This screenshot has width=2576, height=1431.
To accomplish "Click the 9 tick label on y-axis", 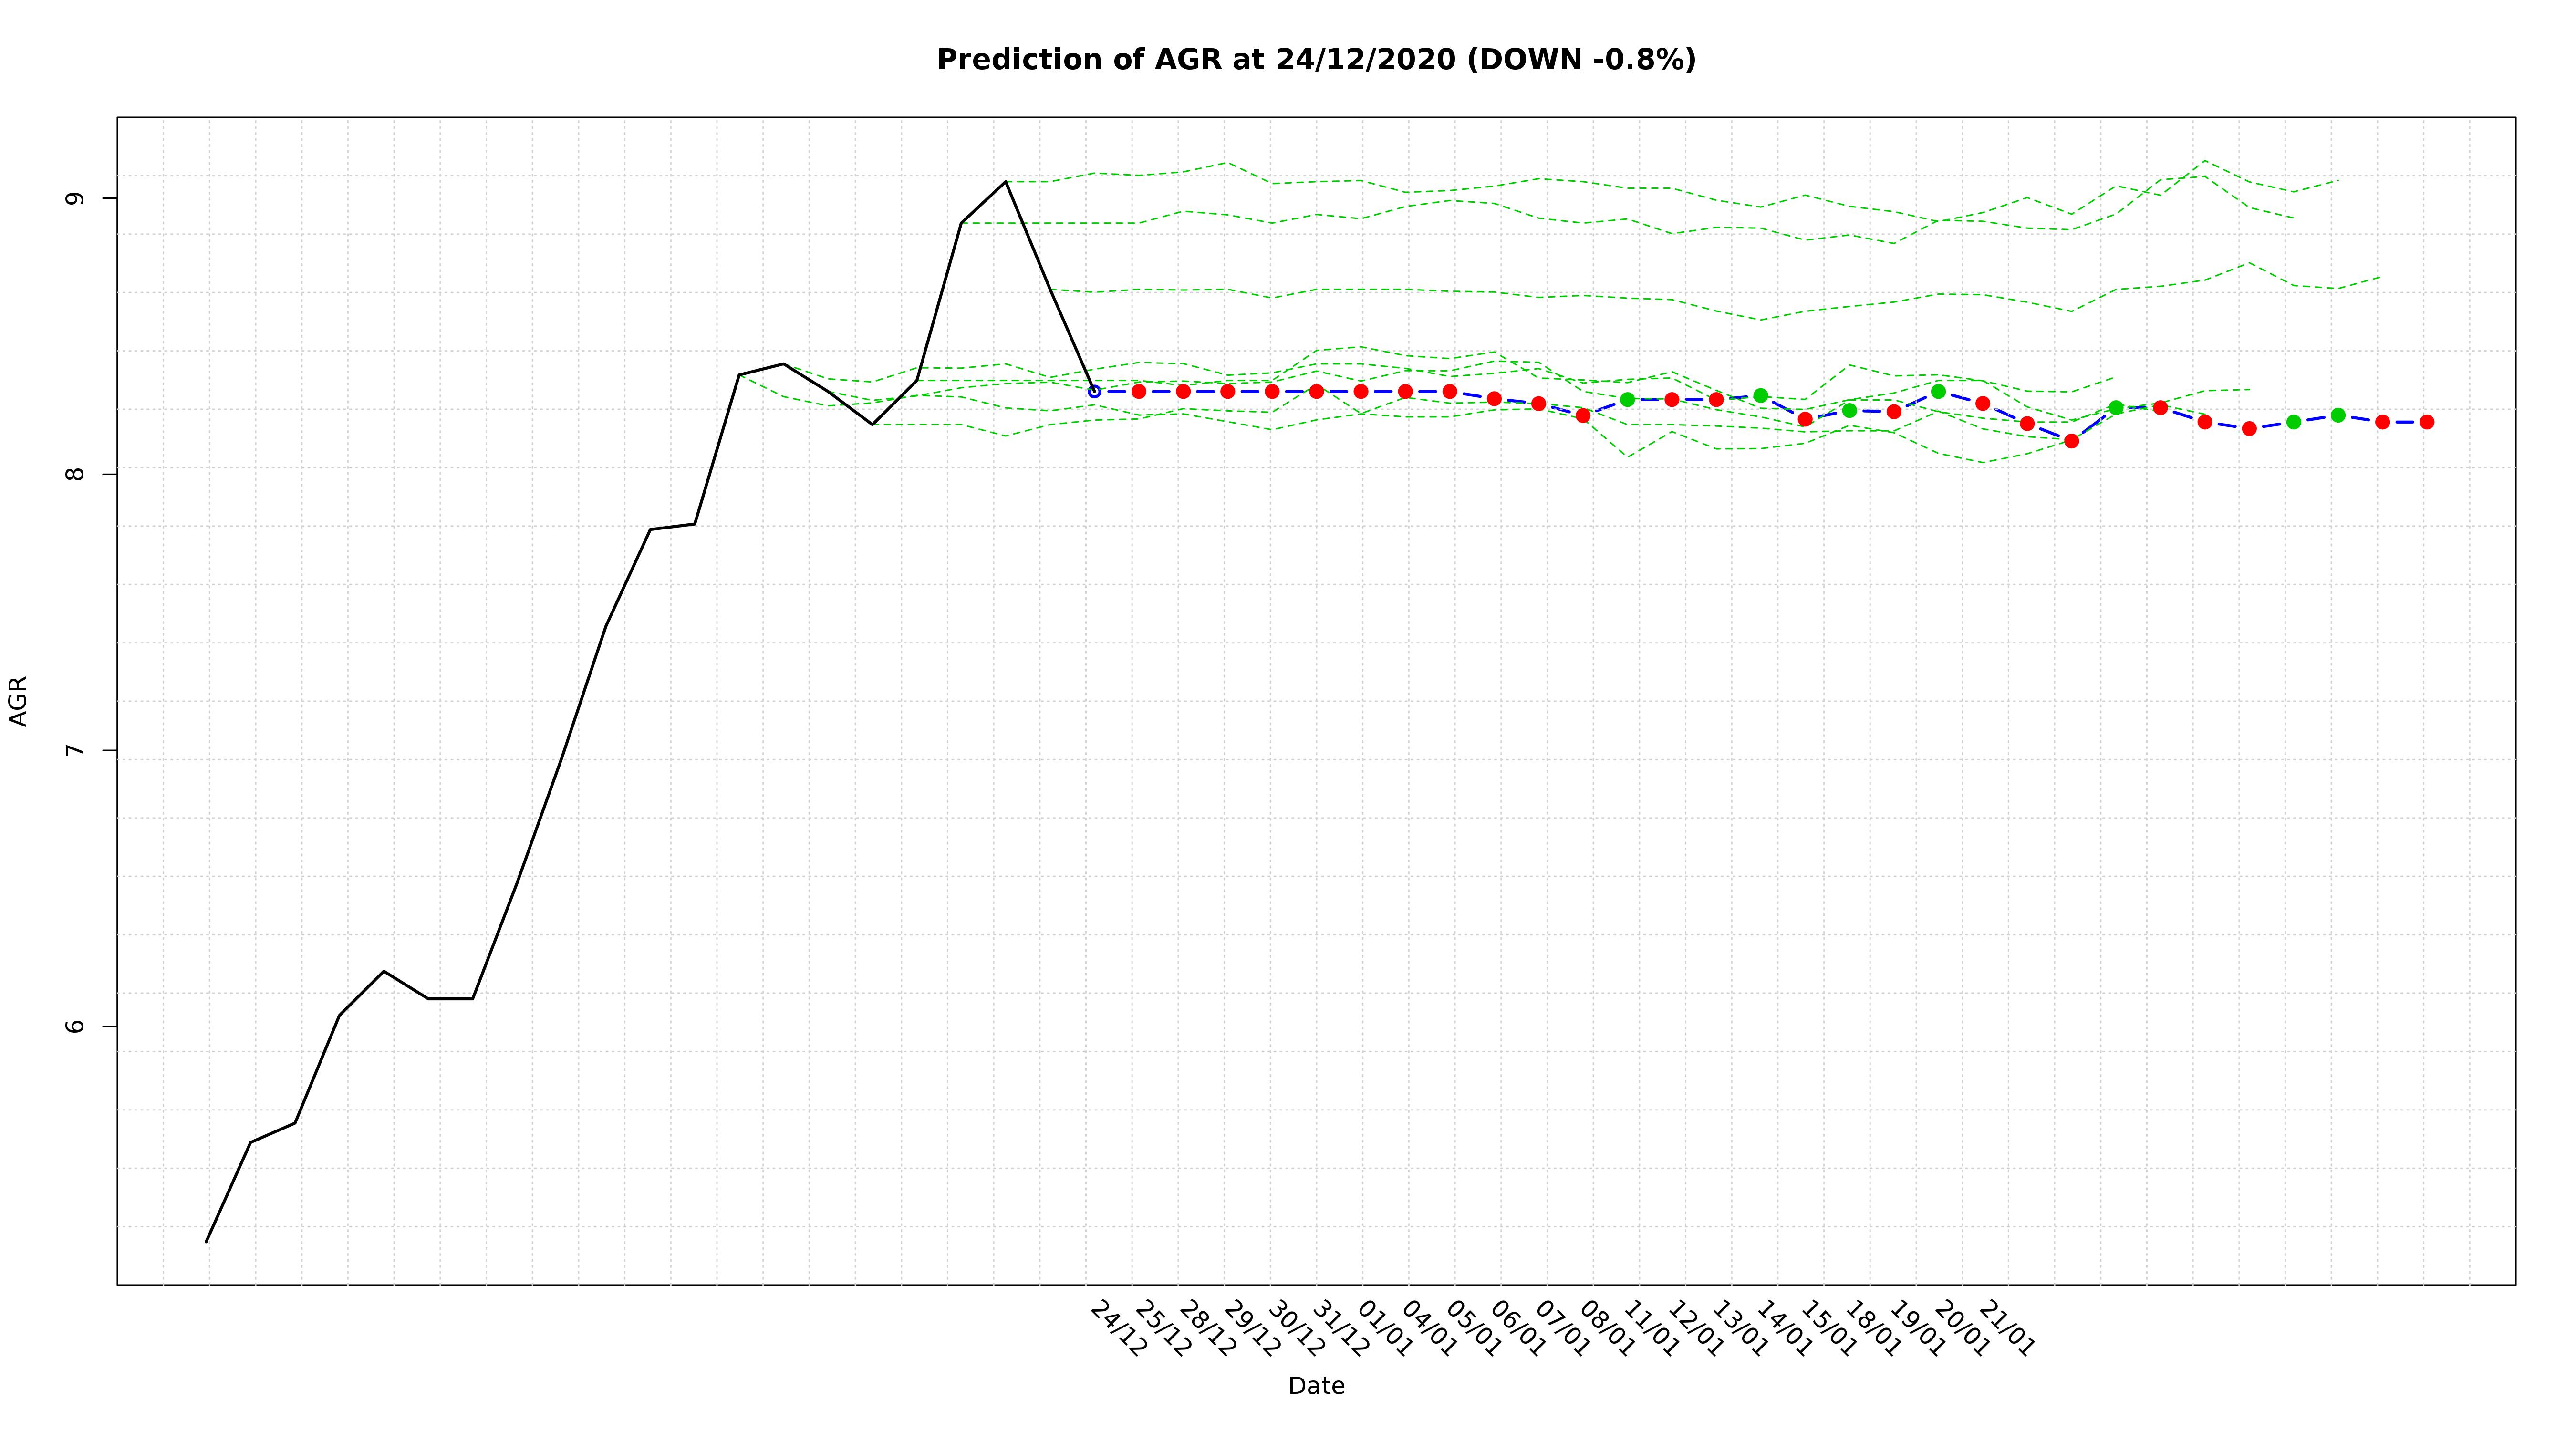I will (75, 198).
